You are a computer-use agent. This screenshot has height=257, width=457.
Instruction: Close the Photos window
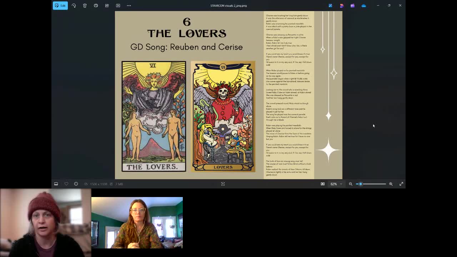click(400, 5)
